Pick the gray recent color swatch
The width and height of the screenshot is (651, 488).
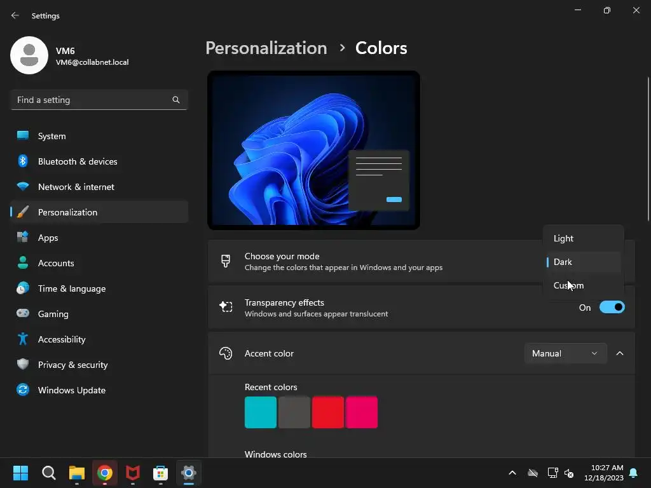pyautogui.click(x=294, y=412)
